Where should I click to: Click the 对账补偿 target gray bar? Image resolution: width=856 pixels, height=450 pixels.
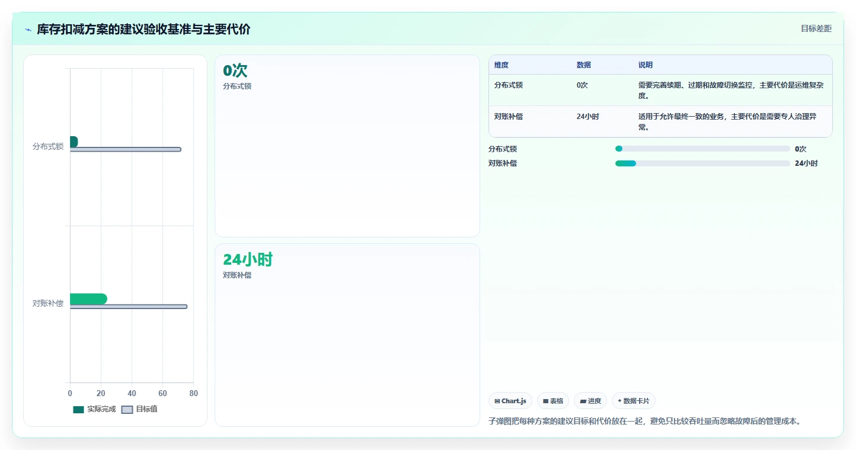coord(129,307)
